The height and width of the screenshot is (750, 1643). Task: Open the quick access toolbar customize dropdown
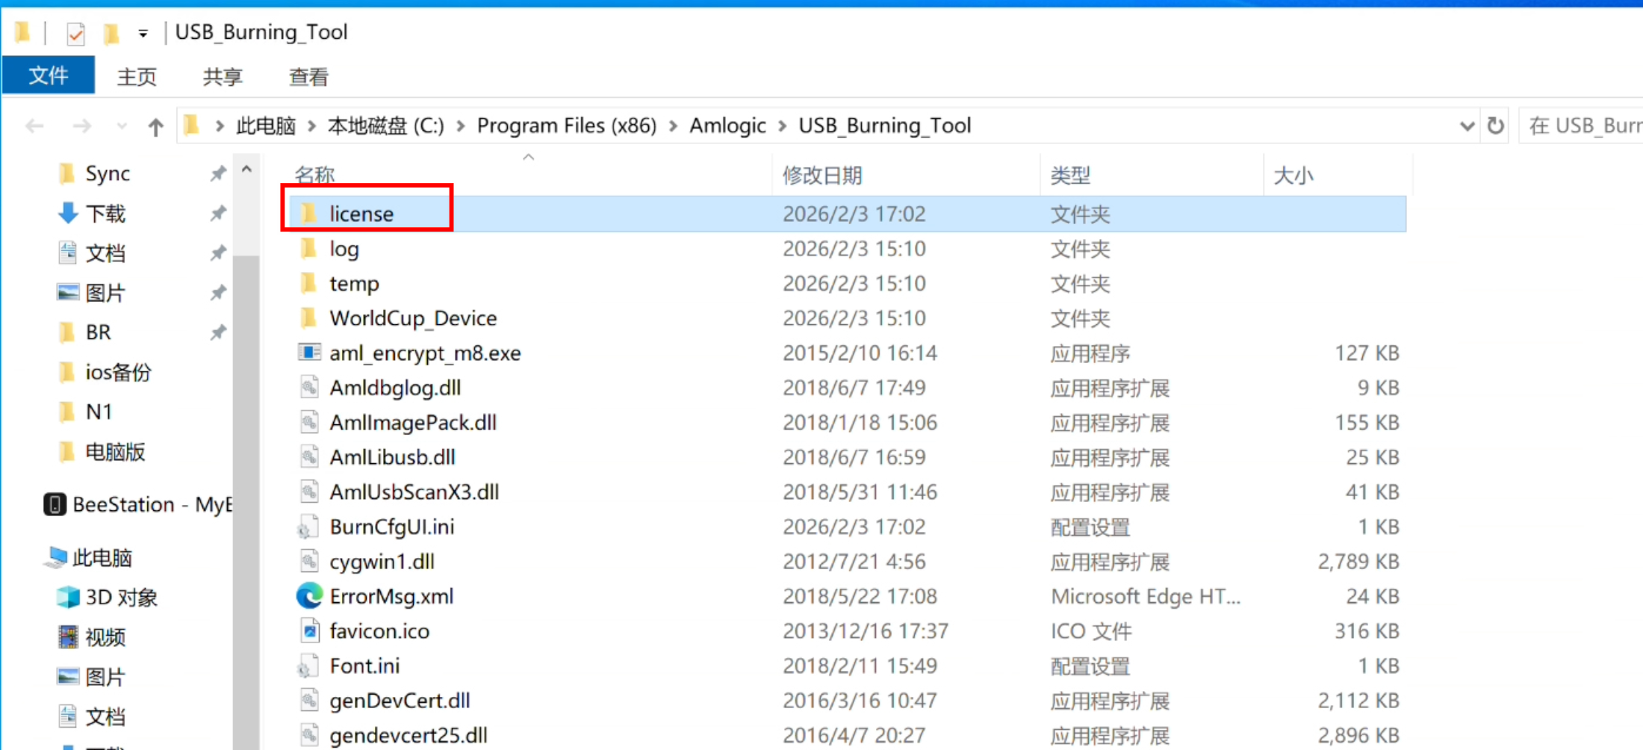click(x=143, y=34)
